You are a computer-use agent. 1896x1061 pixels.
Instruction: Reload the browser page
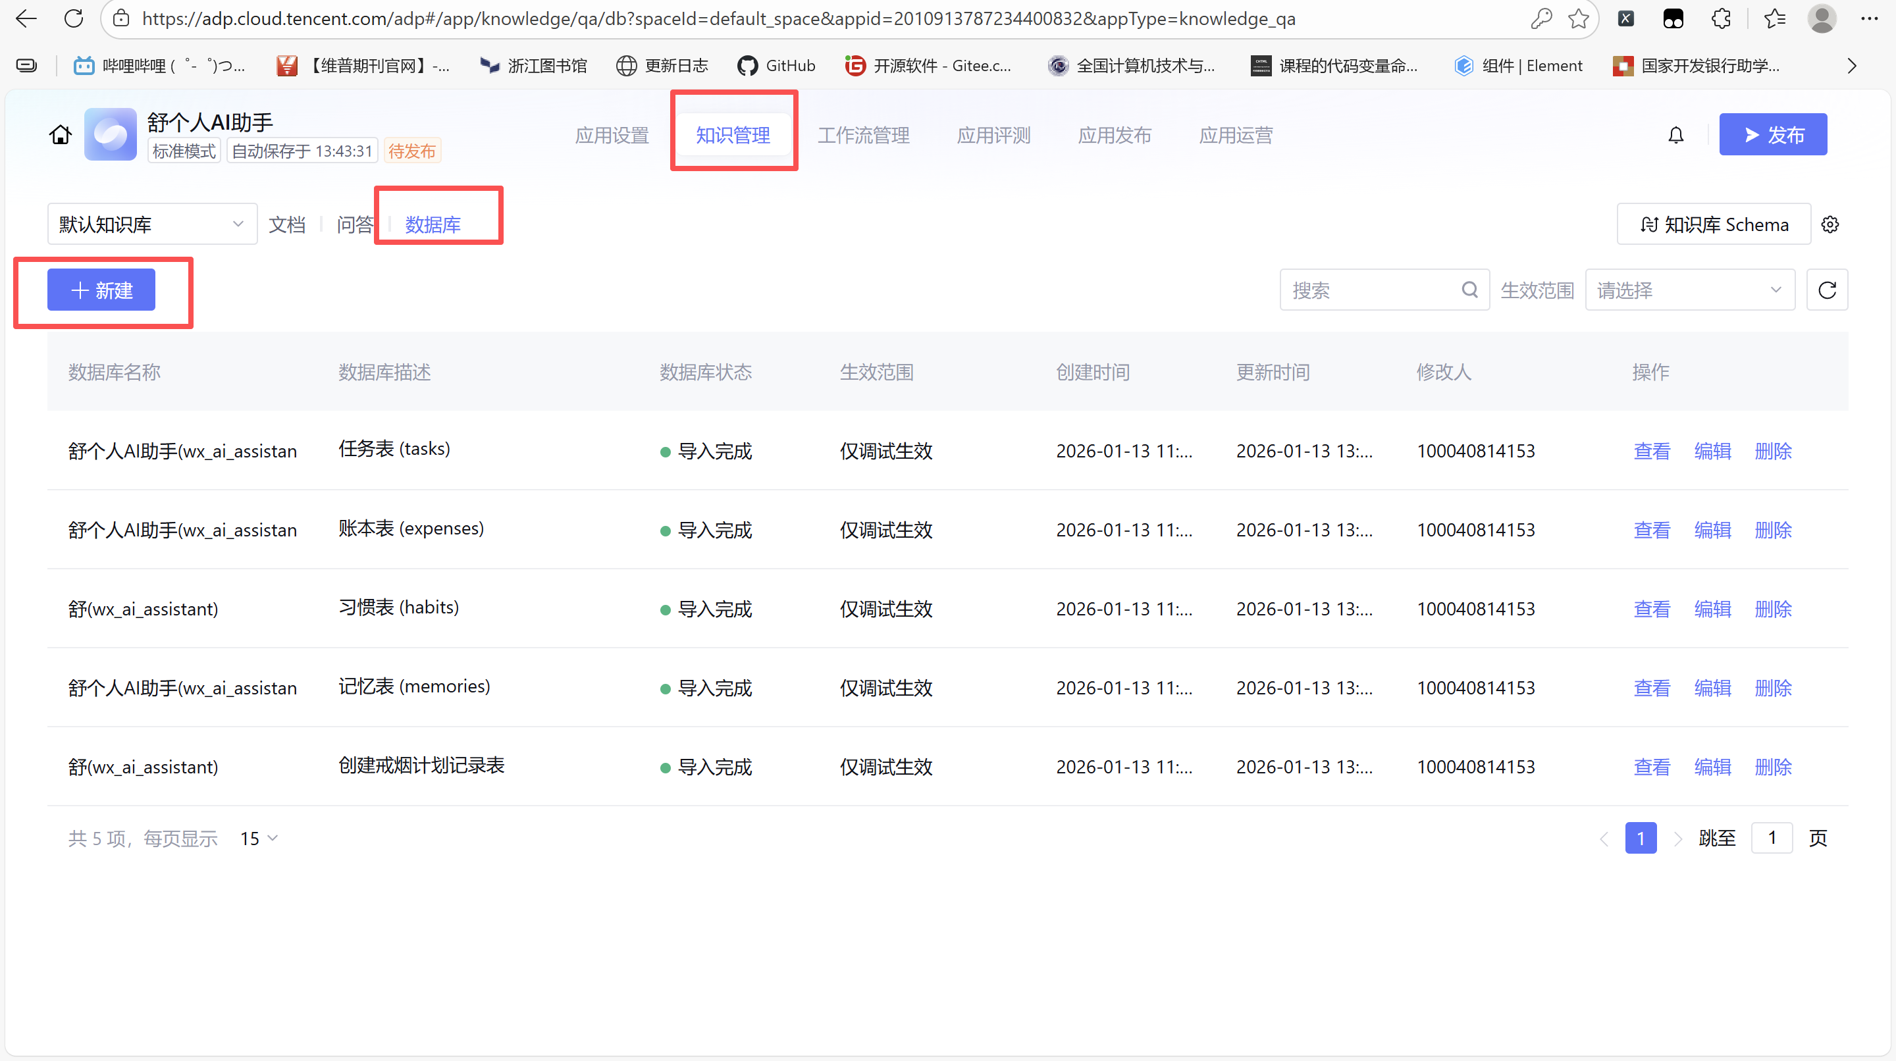pos(74,18)
